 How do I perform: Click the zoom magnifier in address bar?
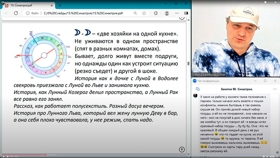coord(135,13)
